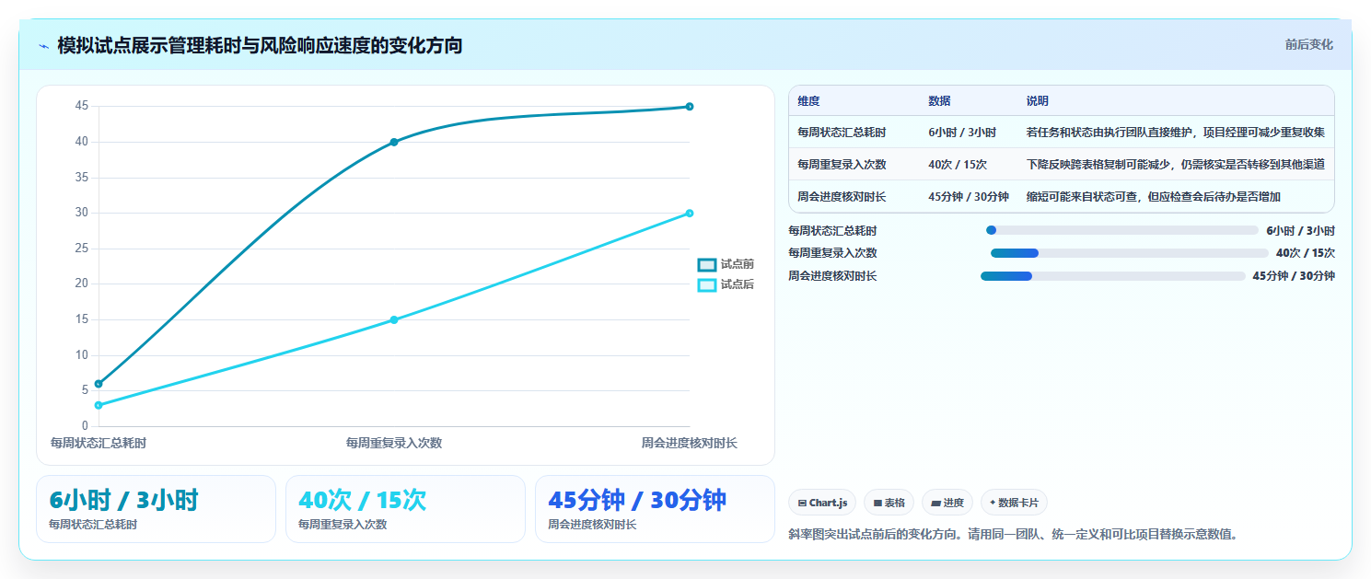Click 试点后 data point at value 3
The image size is (1371, 579).
coord(99,405)
